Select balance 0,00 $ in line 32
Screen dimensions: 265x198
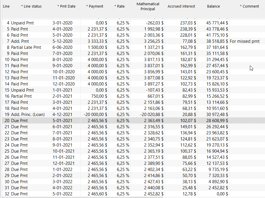[x=214, y=194]
